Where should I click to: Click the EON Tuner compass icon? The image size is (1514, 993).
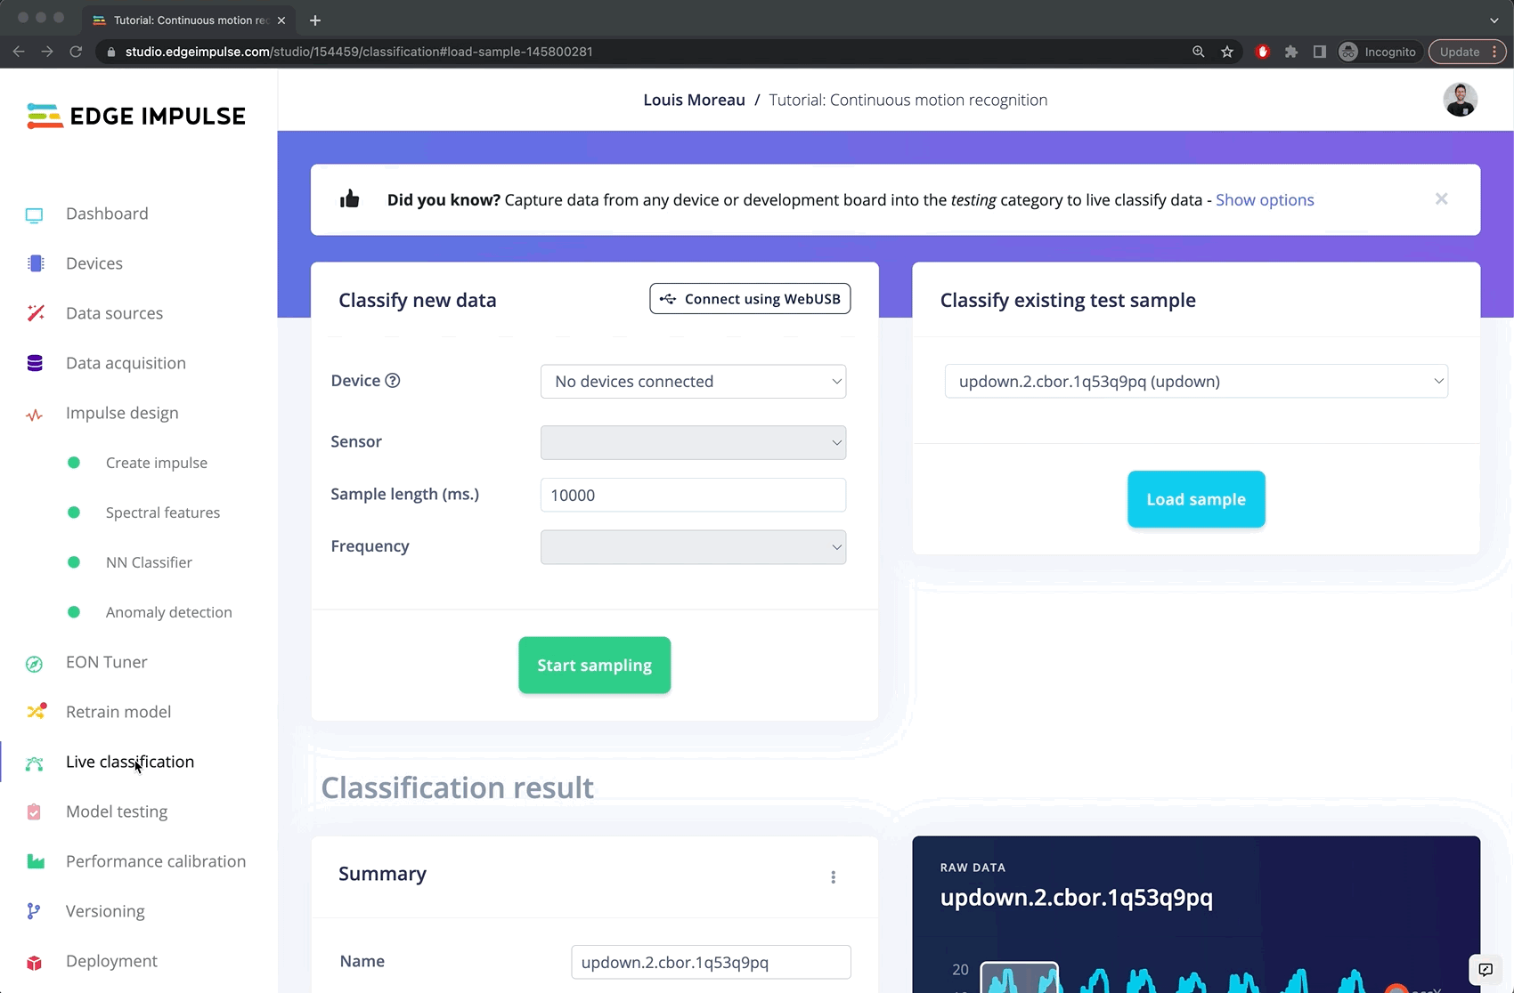pos(34,664)
